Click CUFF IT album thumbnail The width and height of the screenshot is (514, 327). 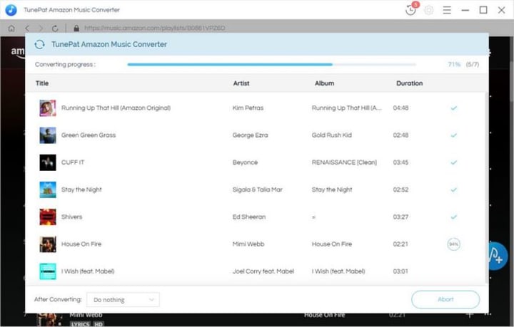point(48,162)
